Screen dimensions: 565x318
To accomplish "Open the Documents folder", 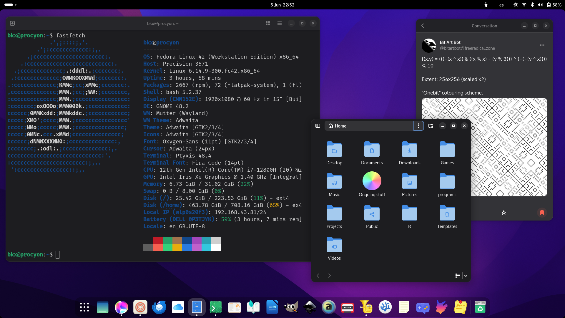I will pos(372,153).
